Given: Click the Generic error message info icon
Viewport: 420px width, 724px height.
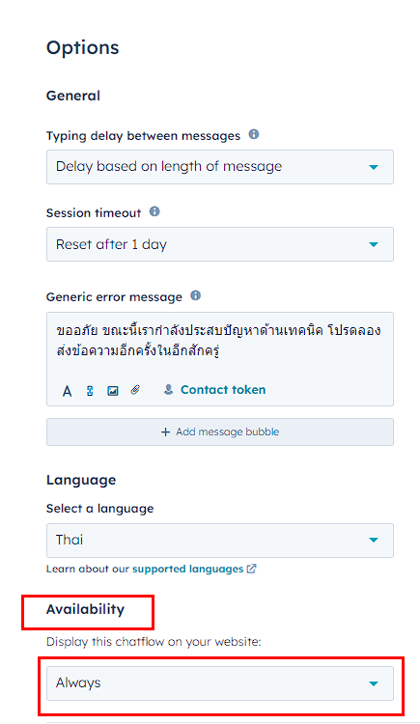Looking at the screenshot, I should click(x=195, y=295).
